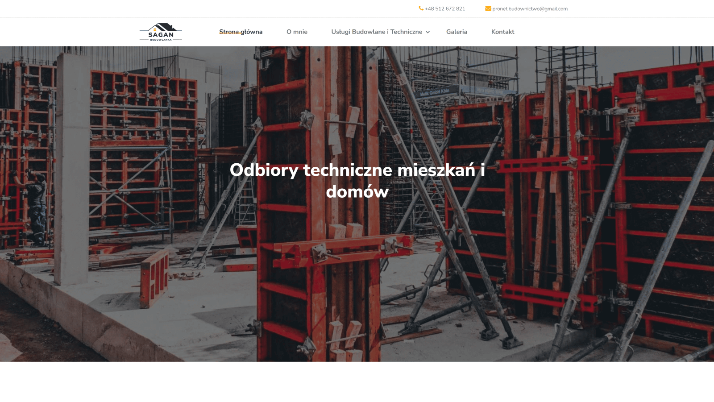Click the orange phone handset icon
Screen dimensions: 714x402
pos(421,8)
